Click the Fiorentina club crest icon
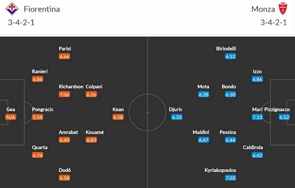 14,9
